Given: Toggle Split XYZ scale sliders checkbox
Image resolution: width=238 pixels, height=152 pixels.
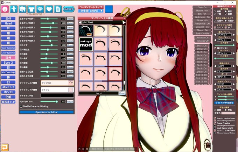Looking at the screenshot, I should click(x=215, y=130).
